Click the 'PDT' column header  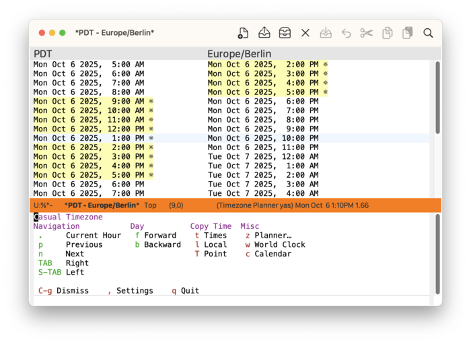pos(42,54)
